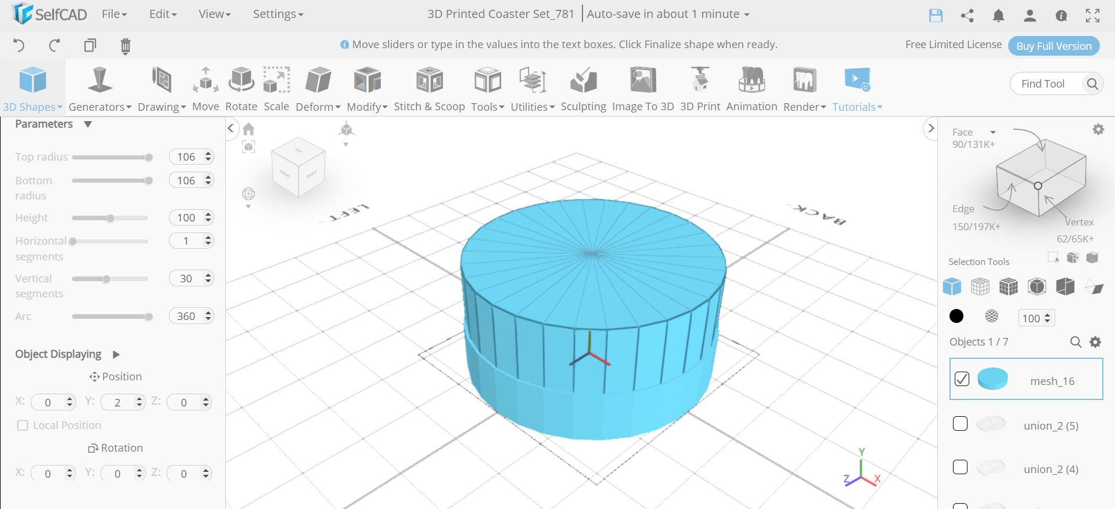Open the Drawing dropdown
The width and height of the screenshot is (1115, 509).
pyautogui.click(x=162, y=89)
